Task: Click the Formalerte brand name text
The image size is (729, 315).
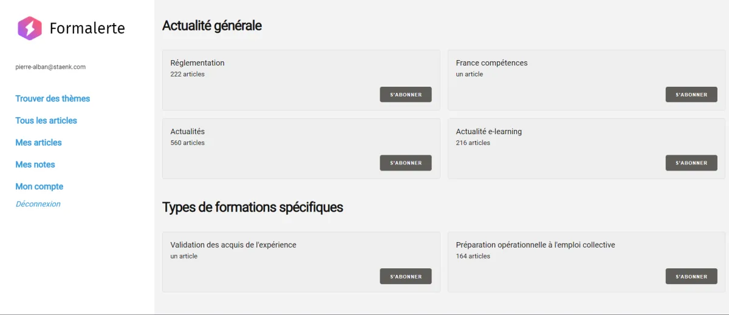Action: tap(87, 28)
